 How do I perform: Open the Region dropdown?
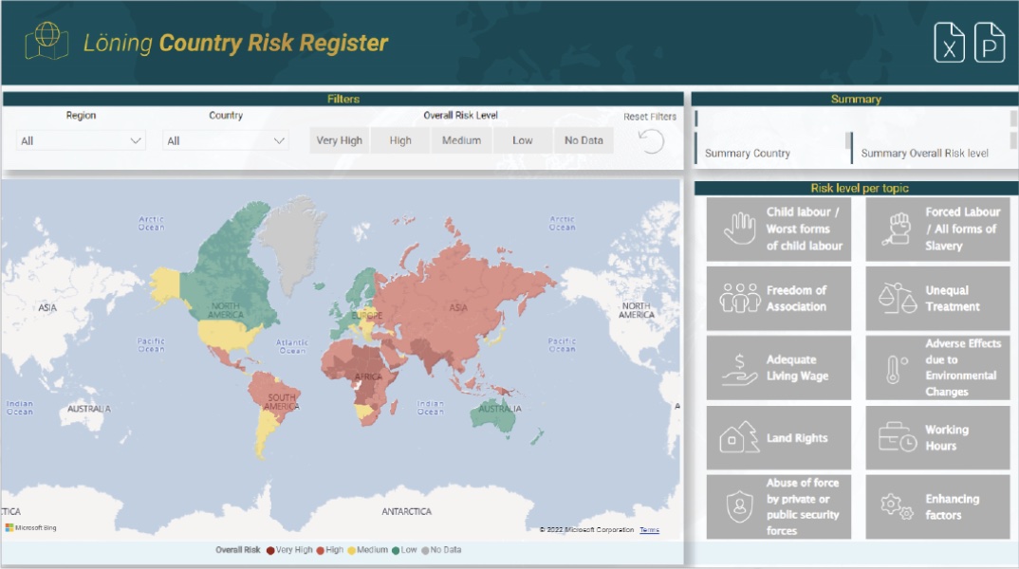[x=82, y=140]
